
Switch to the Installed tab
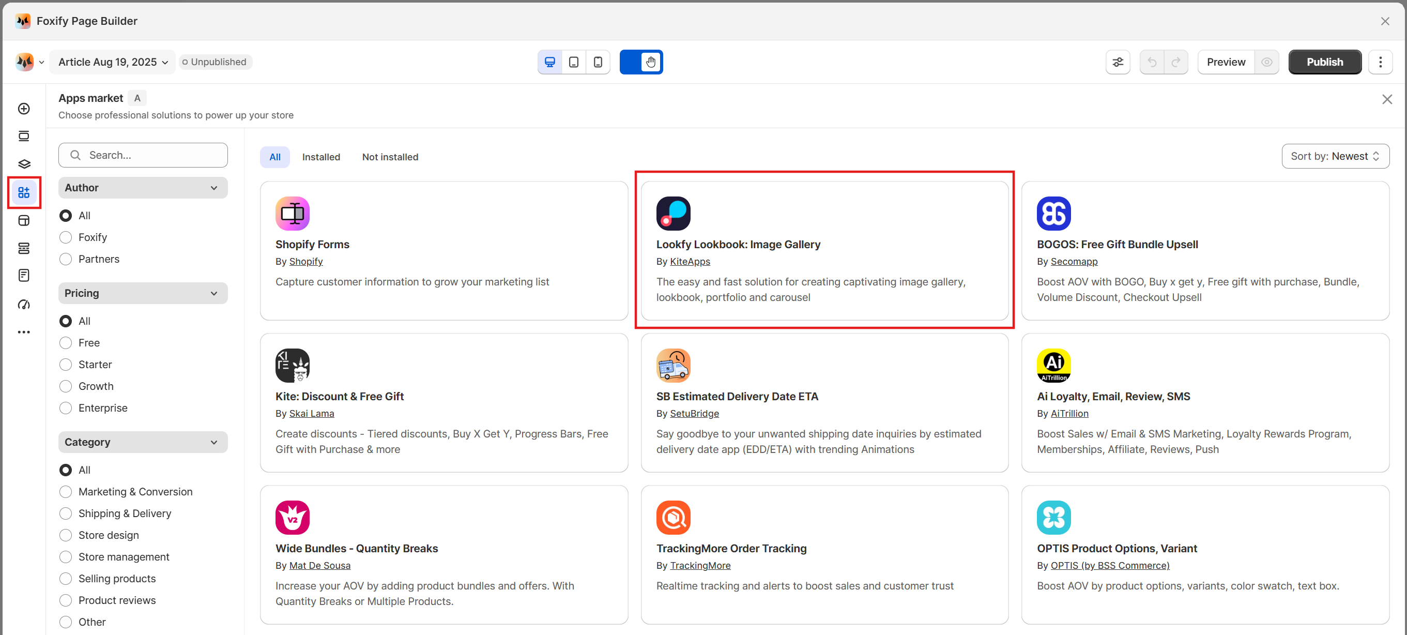pyautogui.click(x=321, y=157)
